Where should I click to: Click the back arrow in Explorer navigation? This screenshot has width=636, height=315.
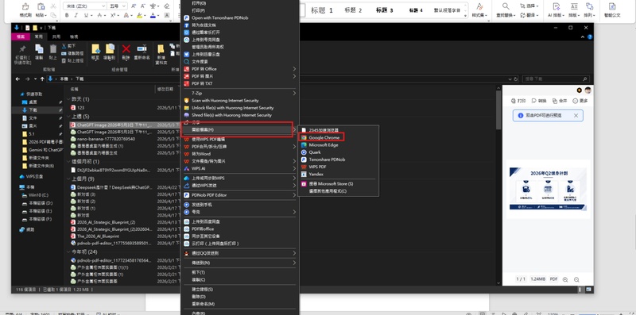pyautogui.click(x=17, y=79)
